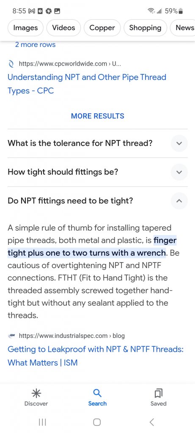Open "Getting to Leakproof with NPT & NPTF Threads" link

click(96, 356)
